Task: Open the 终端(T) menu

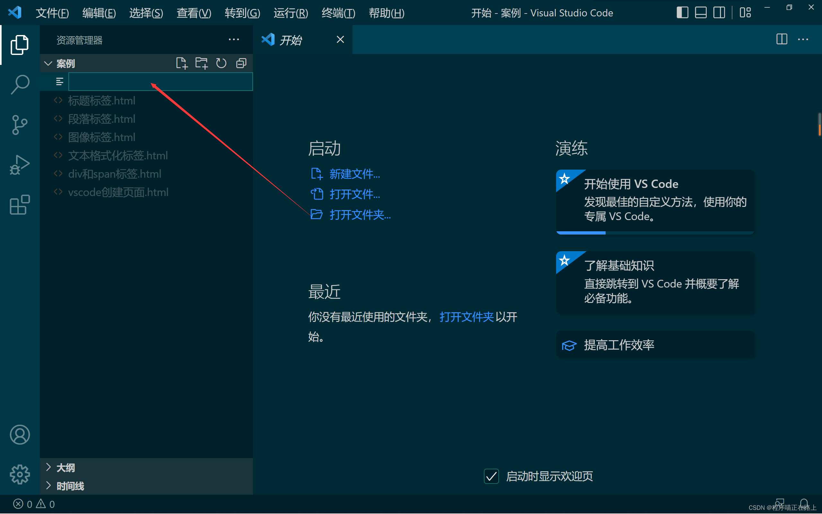Action: (338, 13)
